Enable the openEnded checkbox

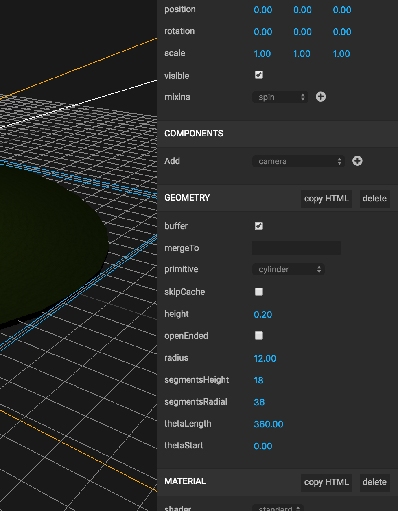point(258,335)
